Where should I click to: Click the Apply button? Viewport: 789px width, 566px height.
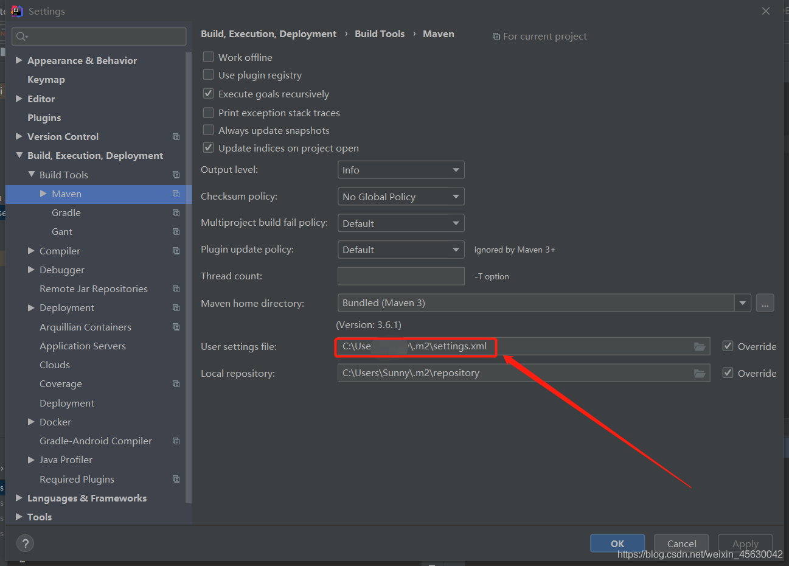tap(745, 543)
